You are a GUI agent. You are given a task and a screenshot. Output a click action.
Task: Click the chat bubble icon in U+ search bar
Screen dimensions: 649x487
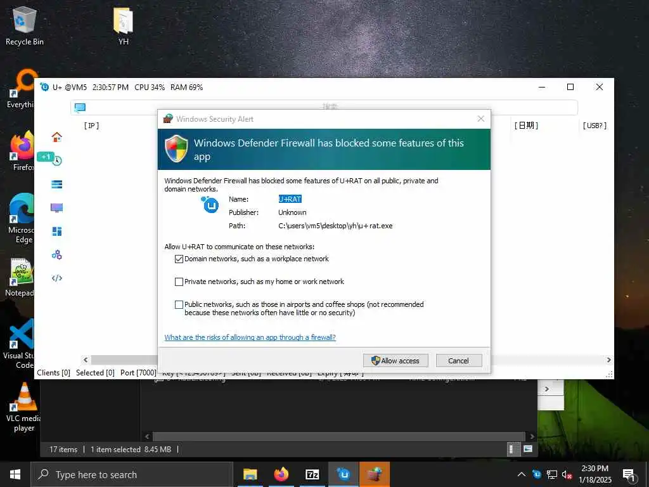click(x=80, y=108)
